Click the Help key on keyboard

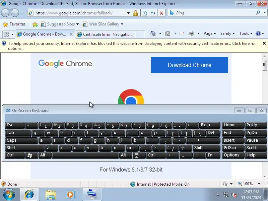(256, 155)
